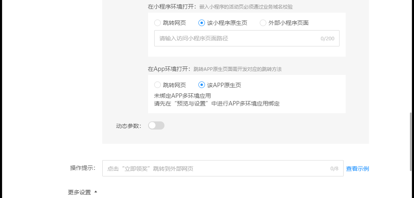This screenshot has height=198, width=414.
Task: Collapse the 更多设置 section label
Action: click(79, 192)
